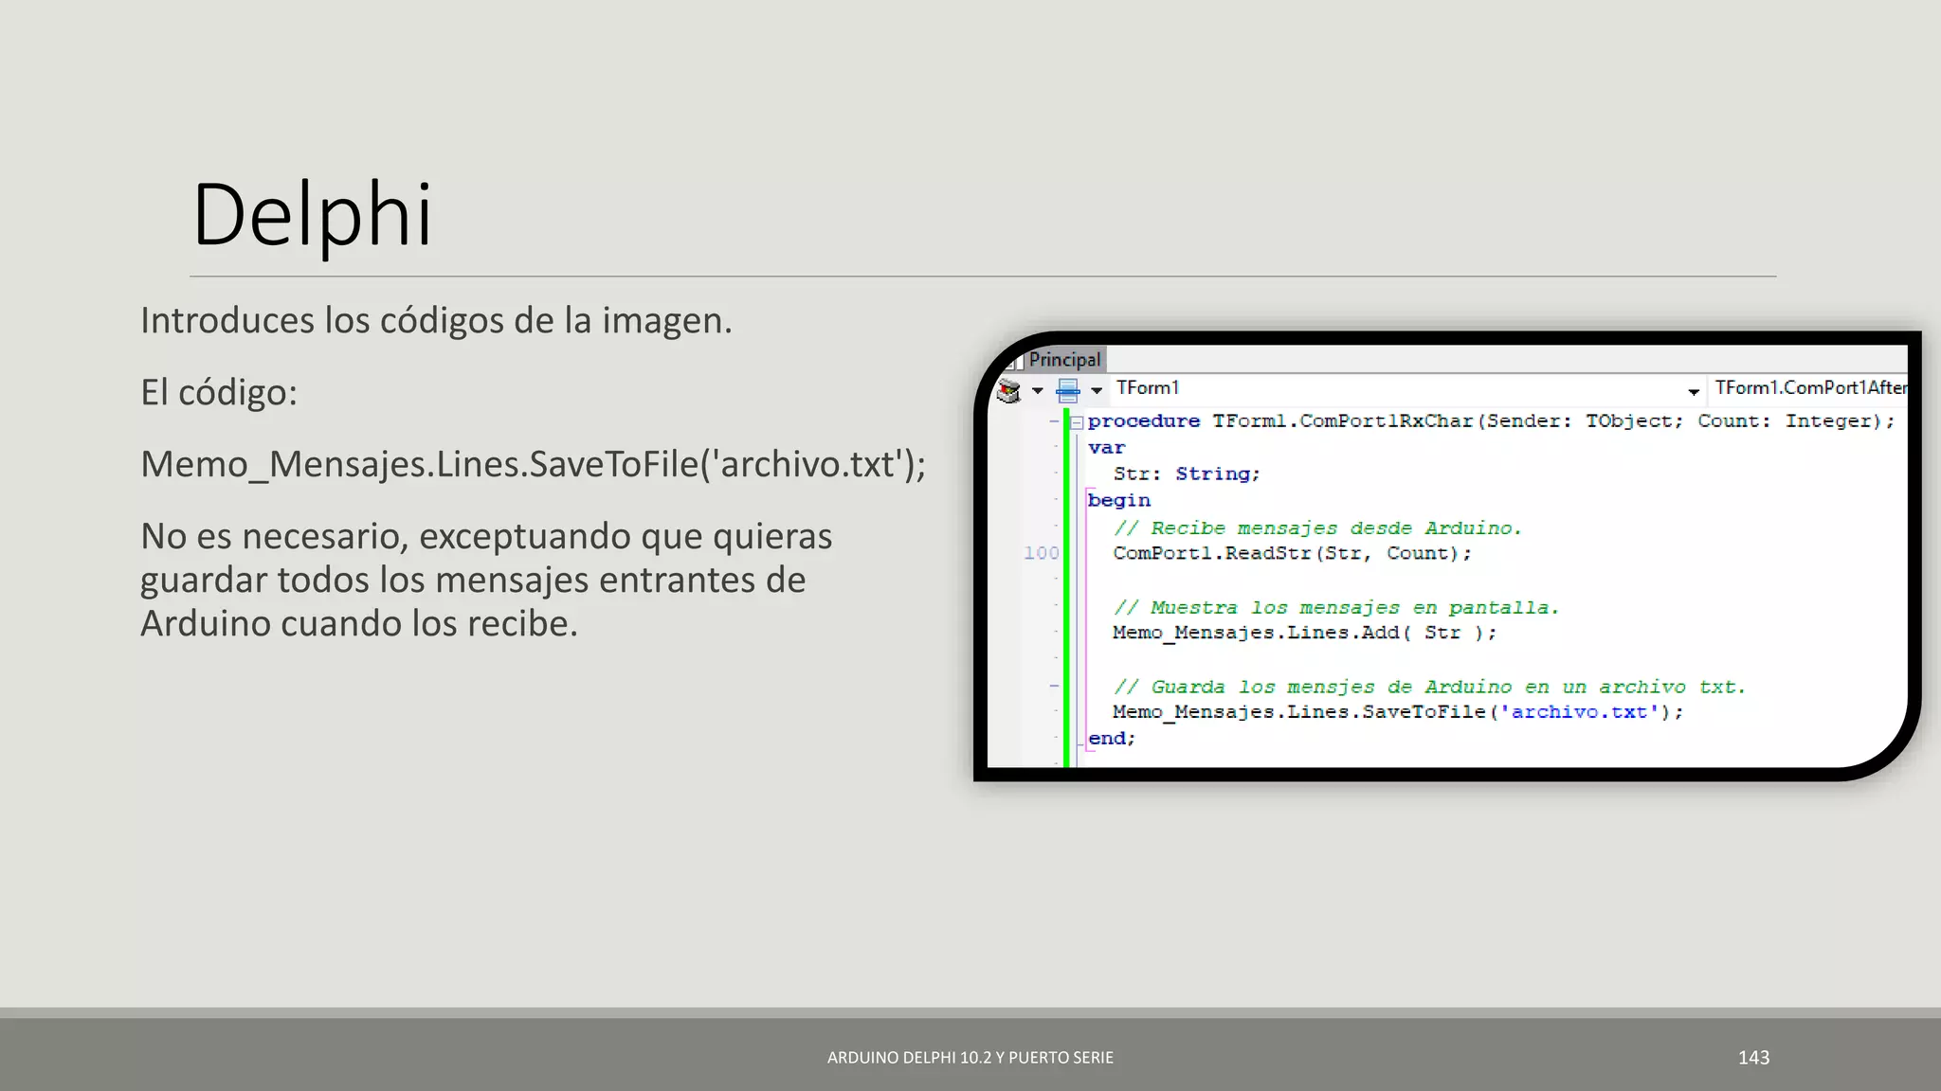The width and height of the screenshot is (1941, 1091).
Task: Click the text 'Introduces los códigos de la imagen.'
Action: click(436, 321)
